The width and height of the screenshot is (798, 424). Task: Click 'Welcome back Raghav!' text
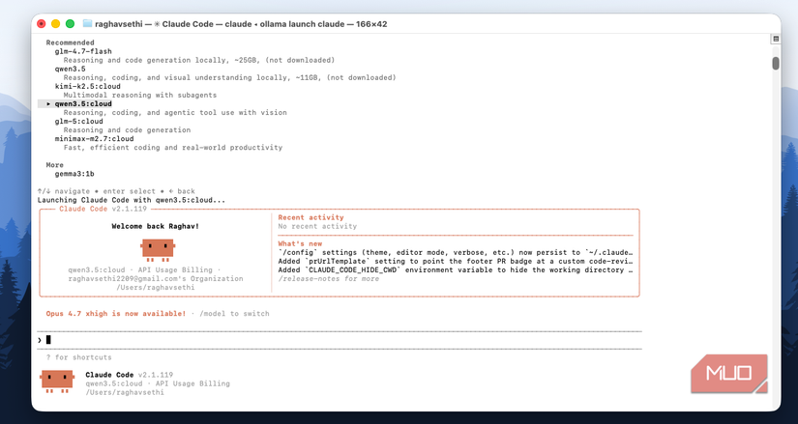click(155, 226)
